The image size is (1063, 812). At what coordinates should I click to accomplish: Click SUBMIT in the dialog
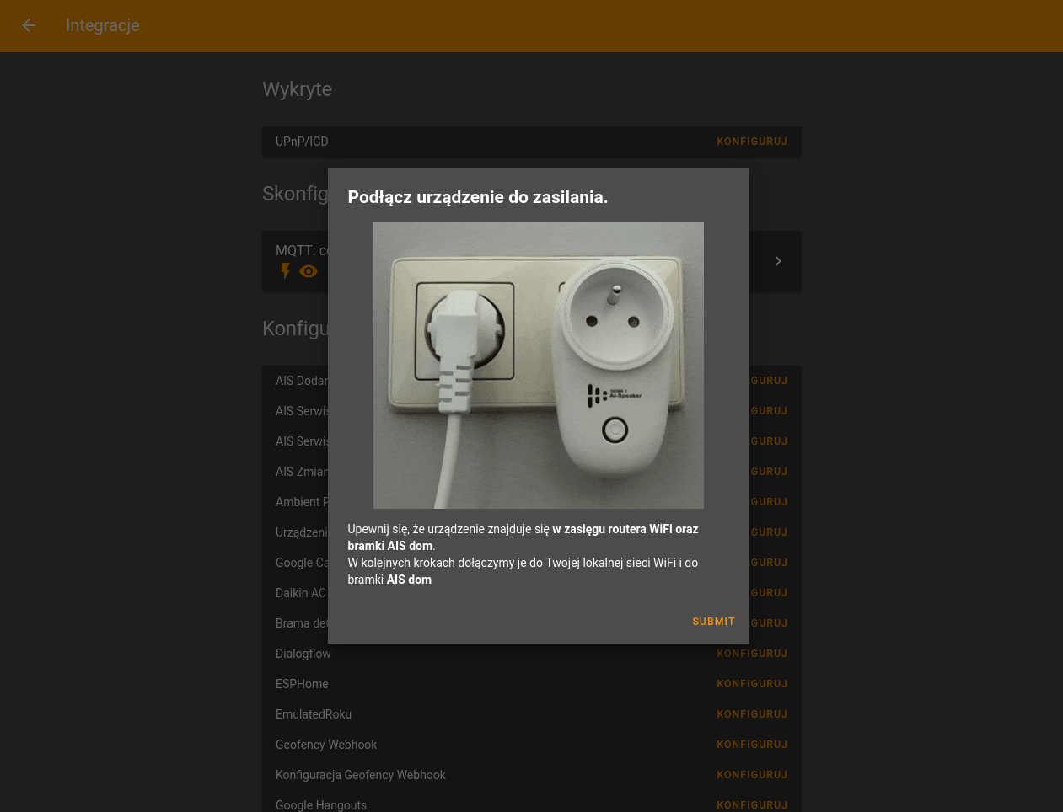pos(713,622)
